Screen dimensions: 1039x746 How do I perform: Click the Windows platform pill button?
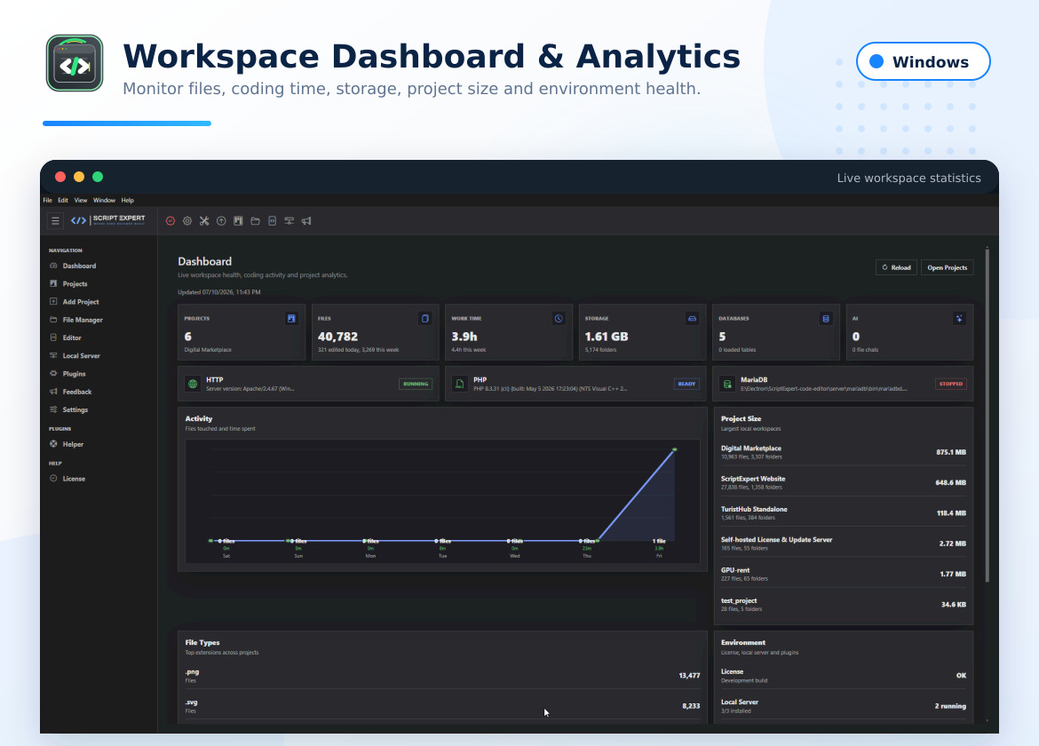point(923,61)
